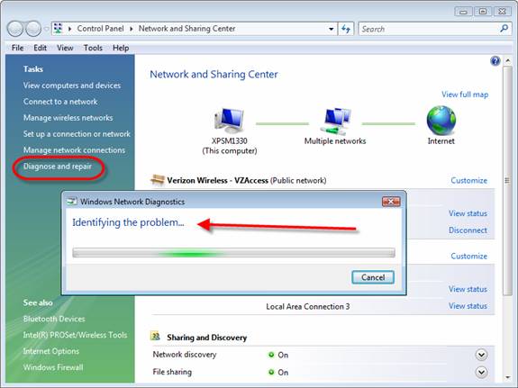Open help via blue question mark icon
518x388 pixels.
[x=495, y=61]
